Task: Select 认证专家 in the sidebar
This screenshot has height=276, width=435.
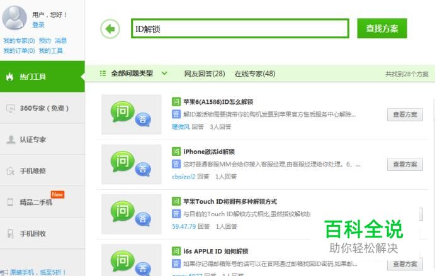Action: (x=42, y=140)
